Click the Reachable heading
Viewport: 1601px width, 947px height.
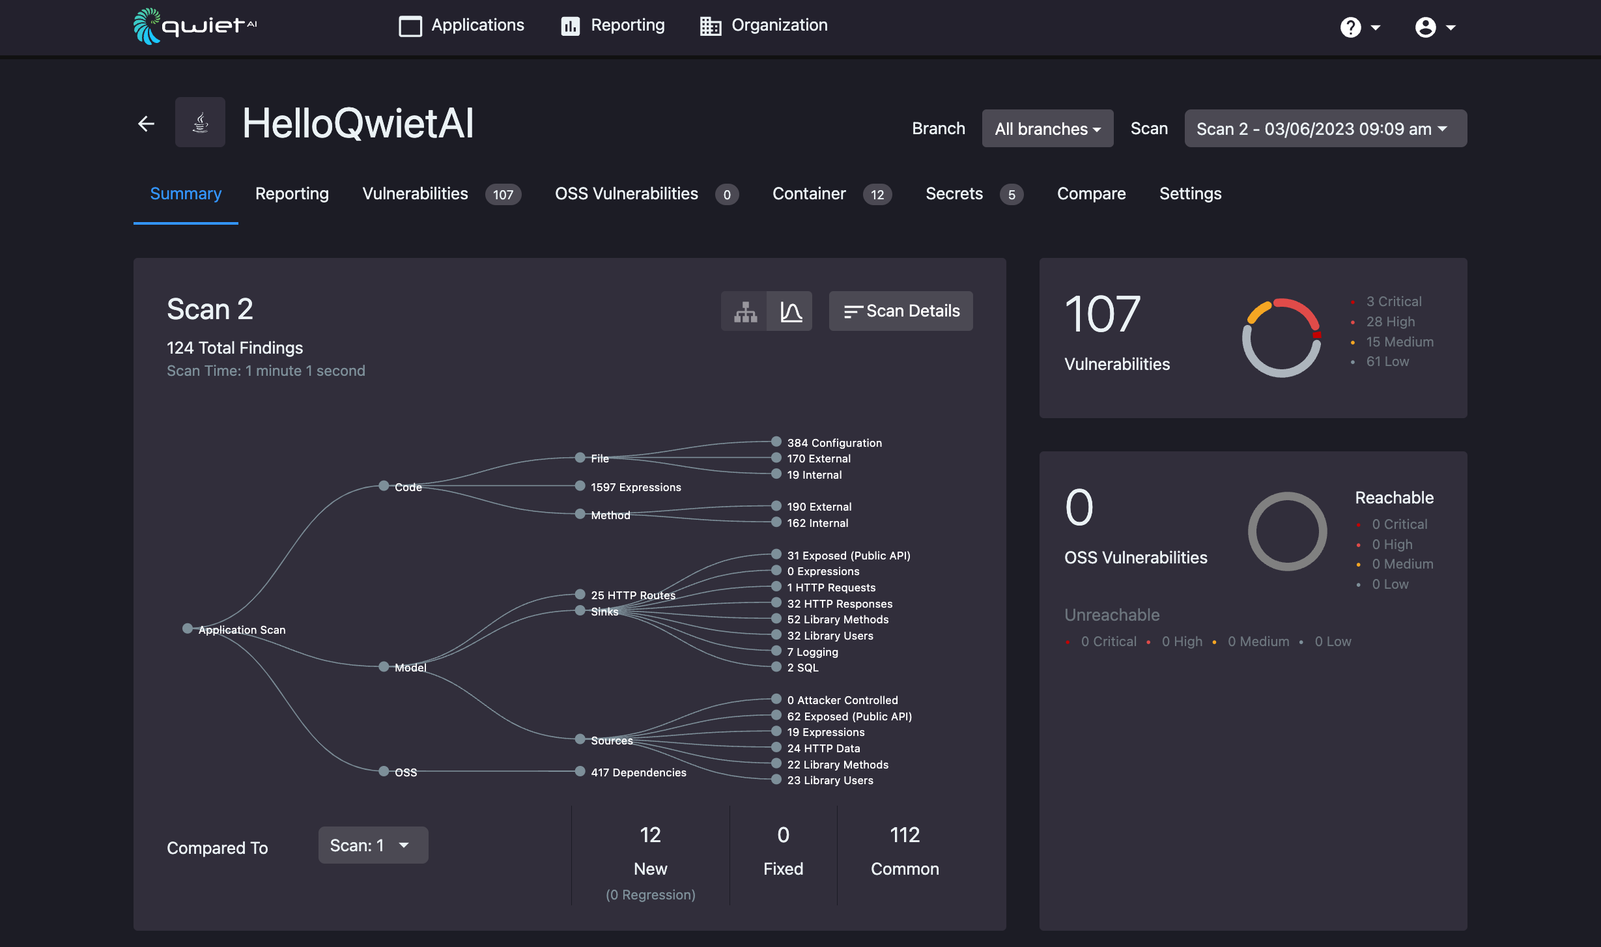point(1394,498)
